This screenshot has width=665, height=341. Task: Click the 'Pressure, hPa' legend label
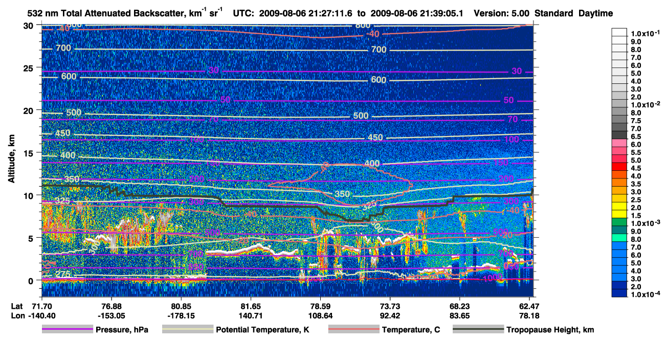pyautogui.click(x=122, y=330)
